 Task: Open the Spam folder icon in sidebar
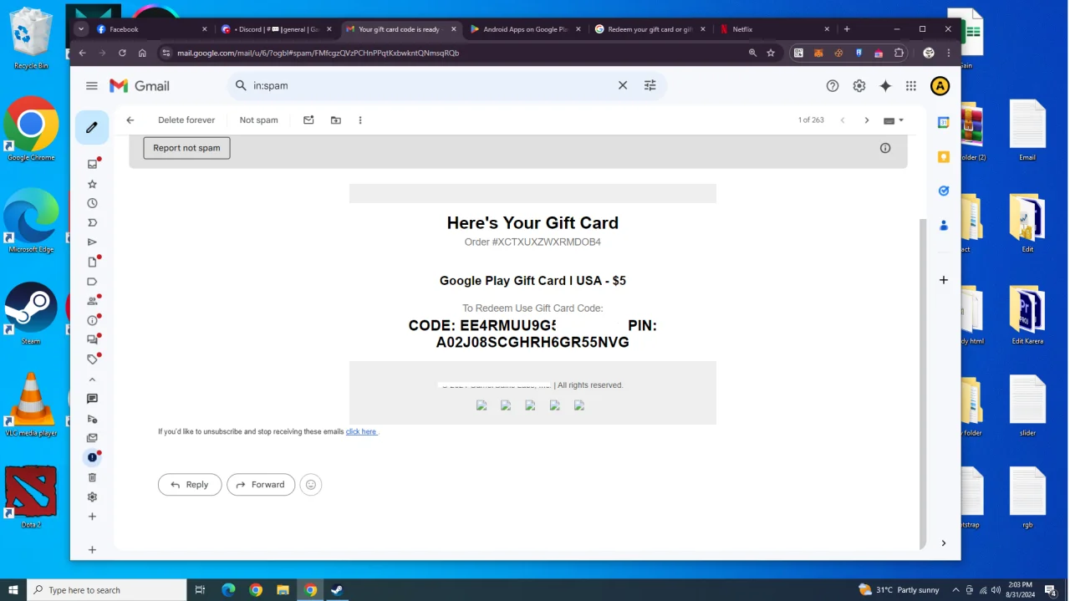[x=92, y=457]
